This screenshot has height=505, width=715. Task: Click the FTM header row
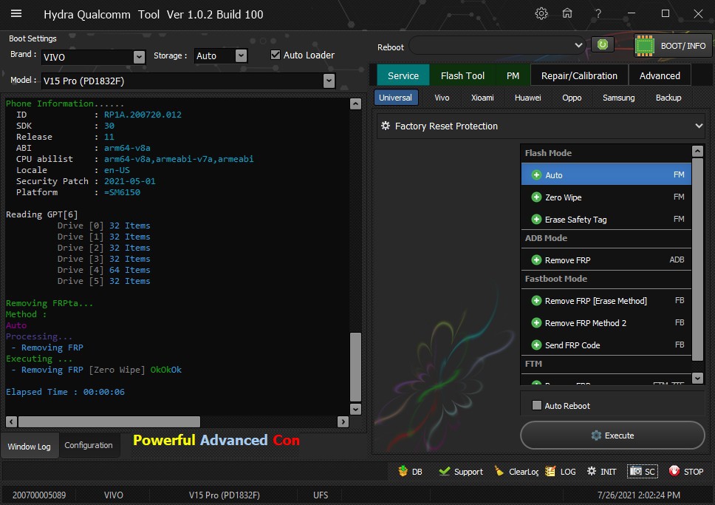coord(606,364)
